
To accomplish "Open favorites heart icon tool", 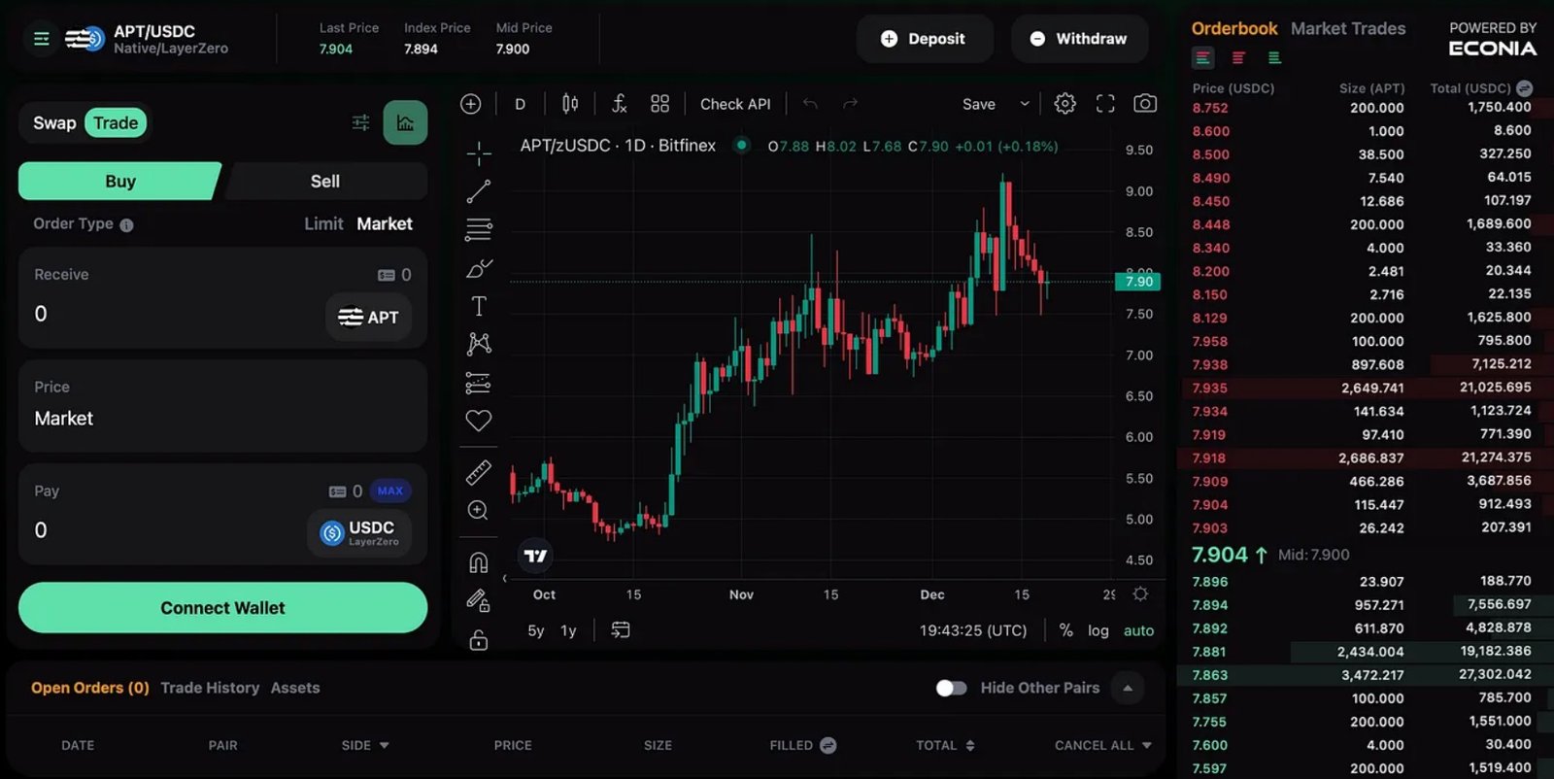I will (479, 421).
